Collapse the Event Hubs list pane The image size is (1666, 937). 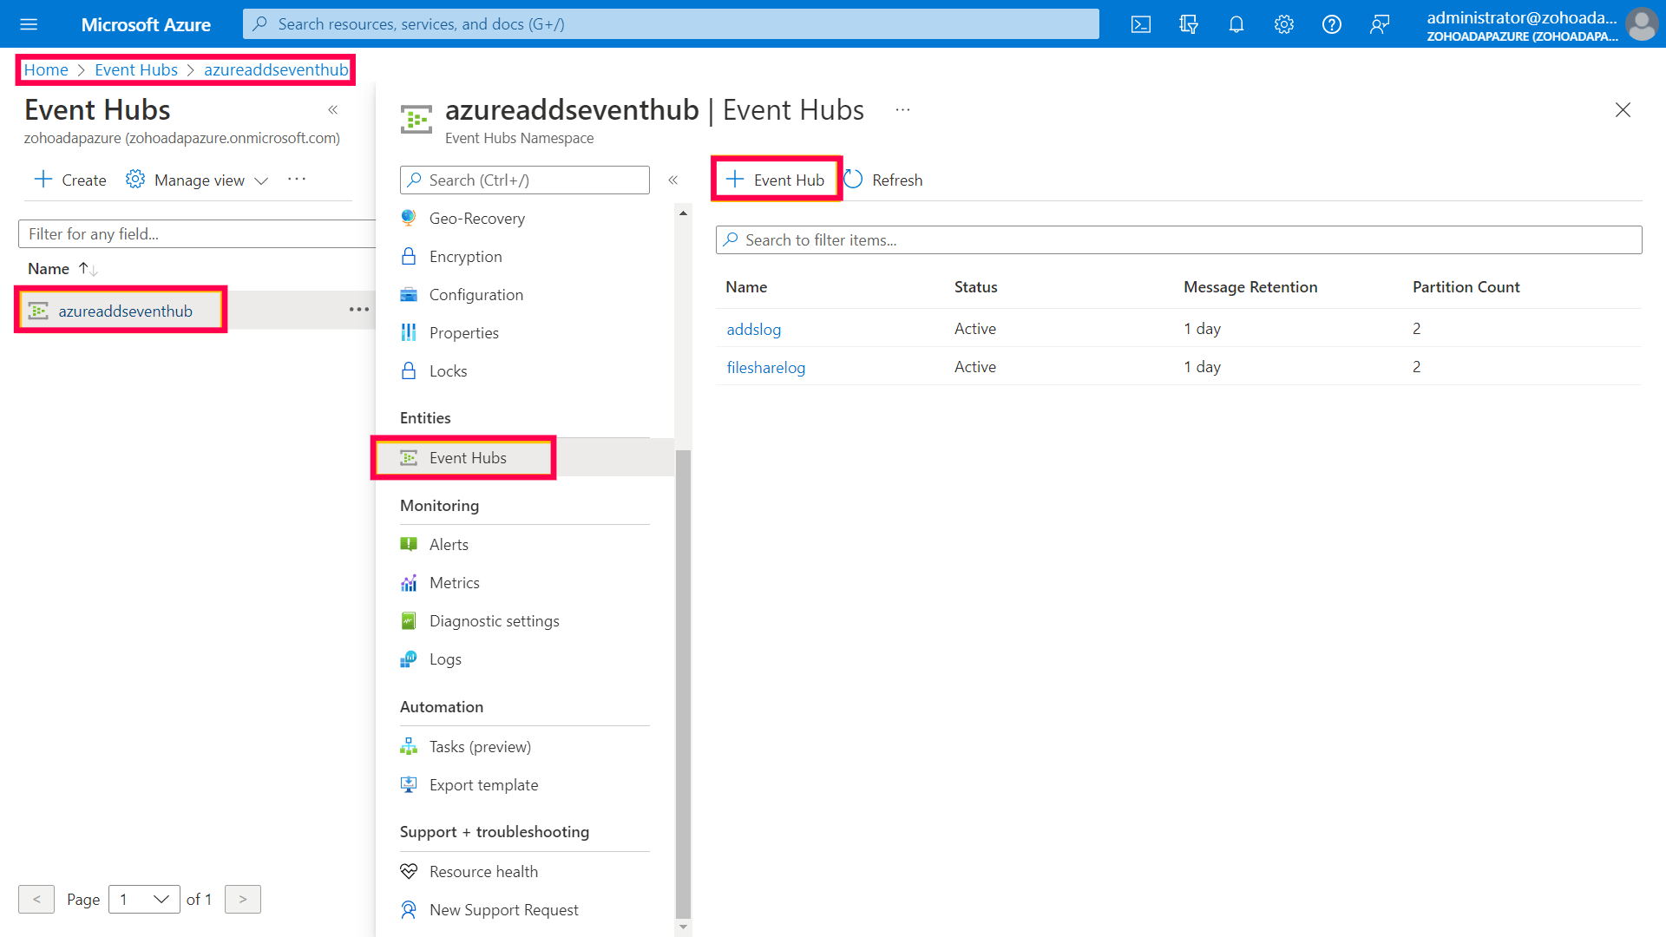tap(333, 110)
